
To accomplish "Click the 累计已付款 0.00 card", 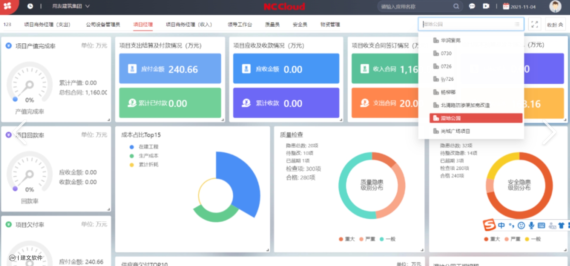I will (x=170, y=103).
